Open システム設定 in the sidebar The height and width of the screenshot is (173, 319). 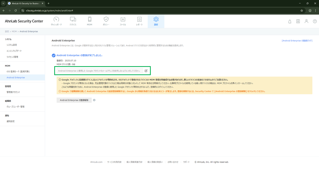pos(12,45)
